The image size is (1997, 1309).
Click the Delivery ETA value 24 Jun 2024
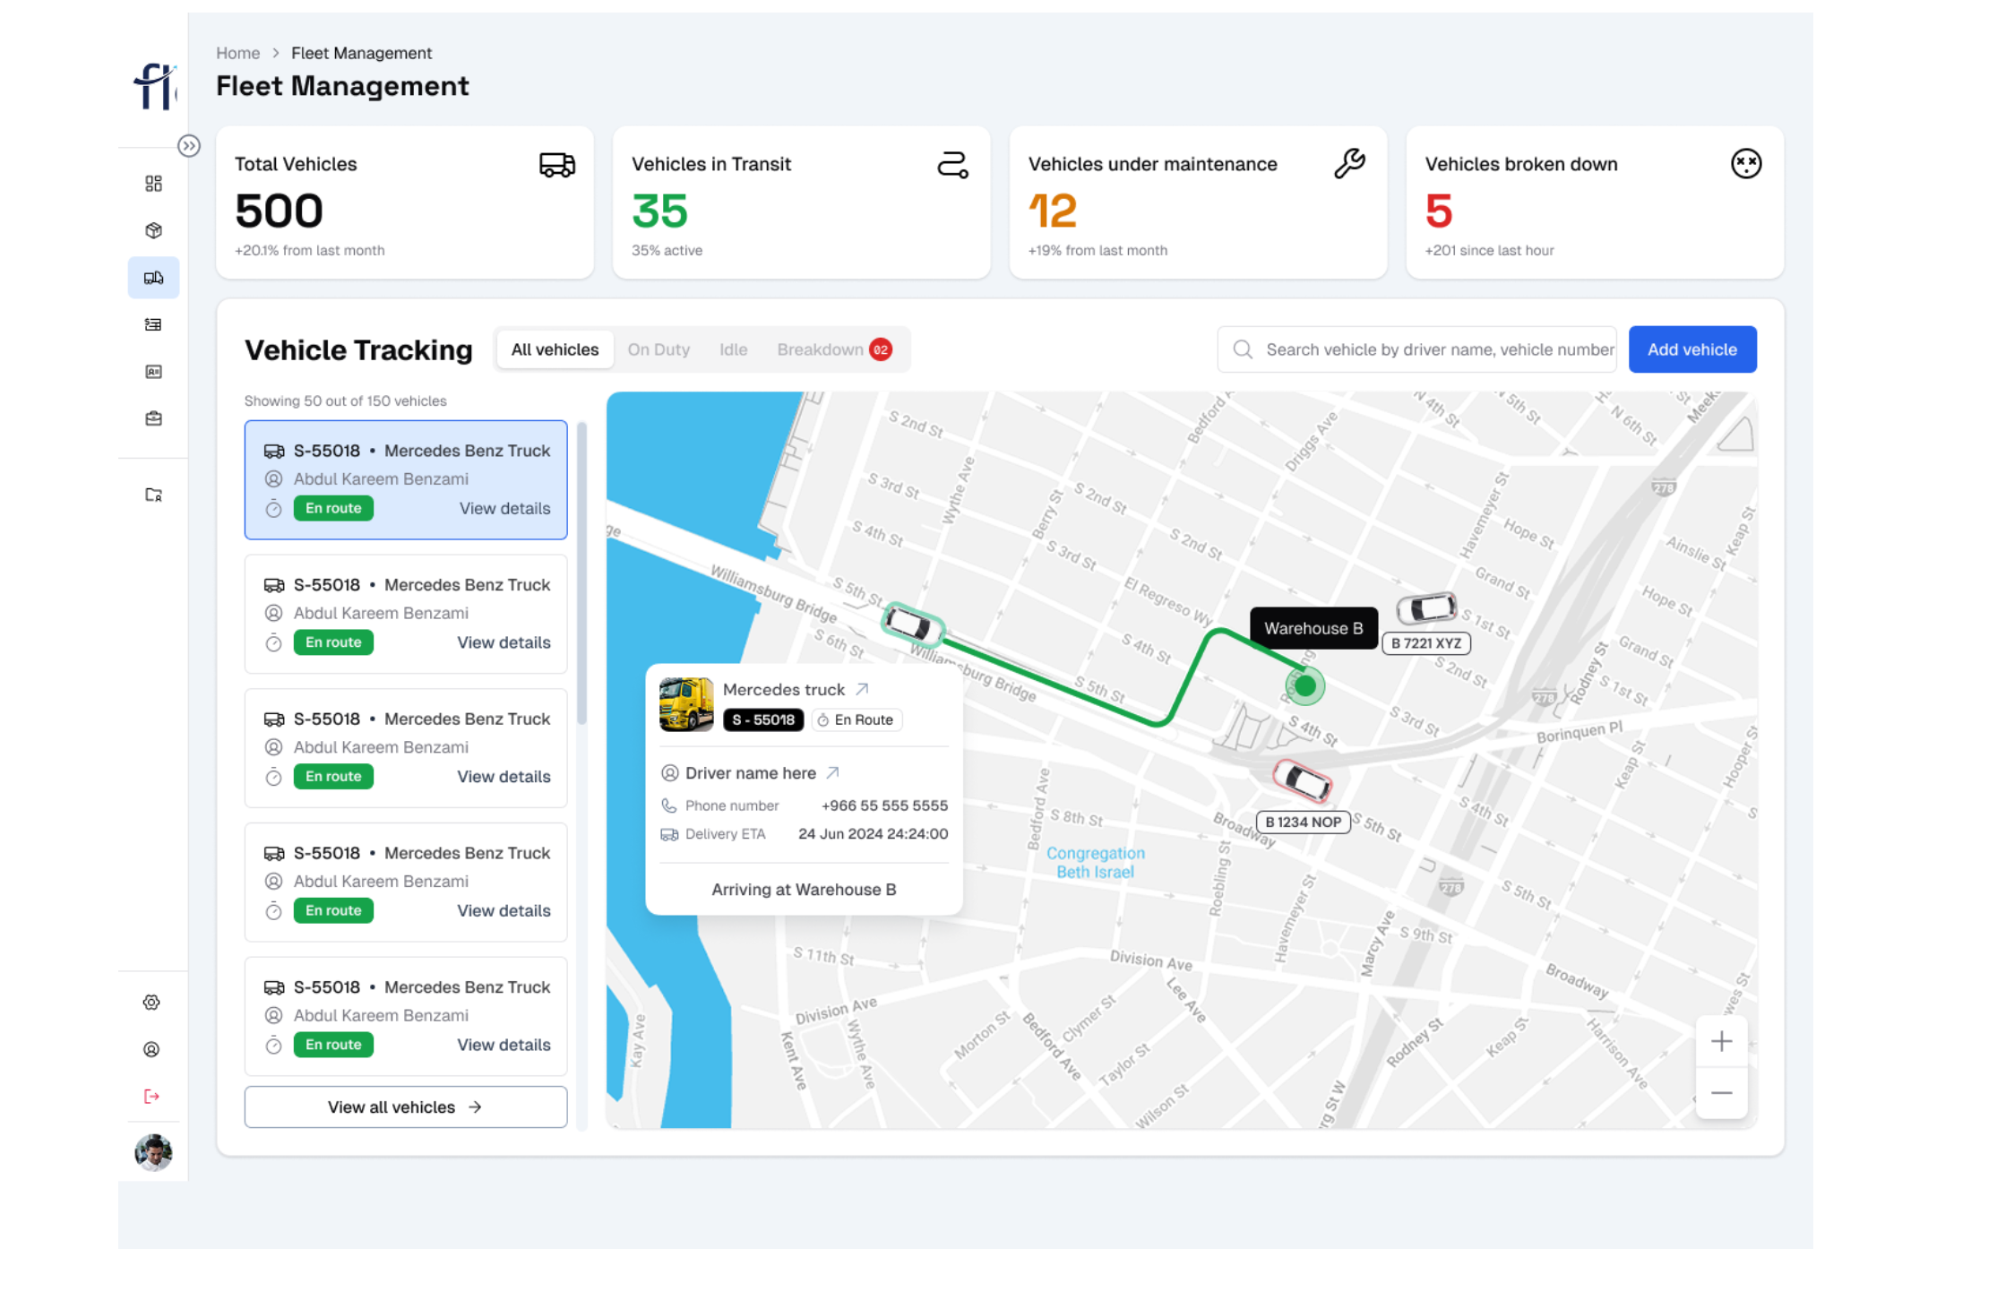point(873,834)
